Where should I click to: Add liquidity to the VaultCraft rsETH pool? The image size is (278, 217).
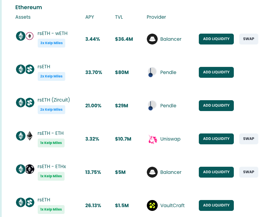pos(216,205)
